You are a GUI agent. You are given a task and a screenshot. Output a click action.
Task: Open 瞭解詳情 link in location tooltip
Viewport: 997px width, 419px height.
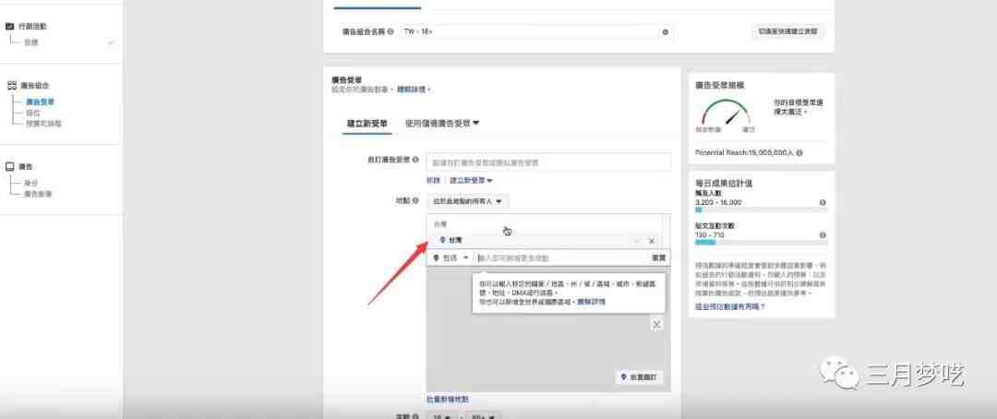[x=591, y=302]
